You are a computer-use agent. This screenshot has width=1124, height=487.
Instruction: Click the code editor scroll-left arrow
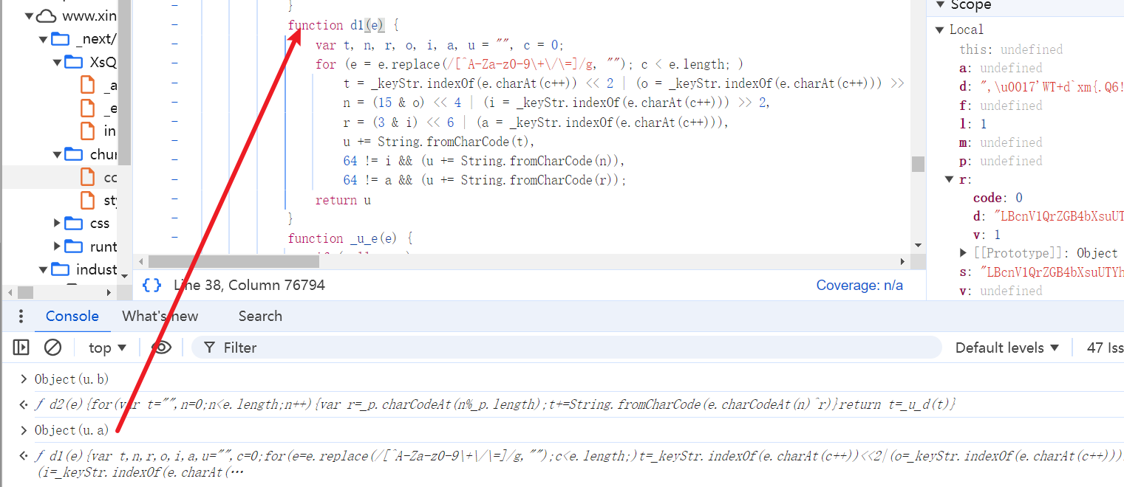click(140, 261)
